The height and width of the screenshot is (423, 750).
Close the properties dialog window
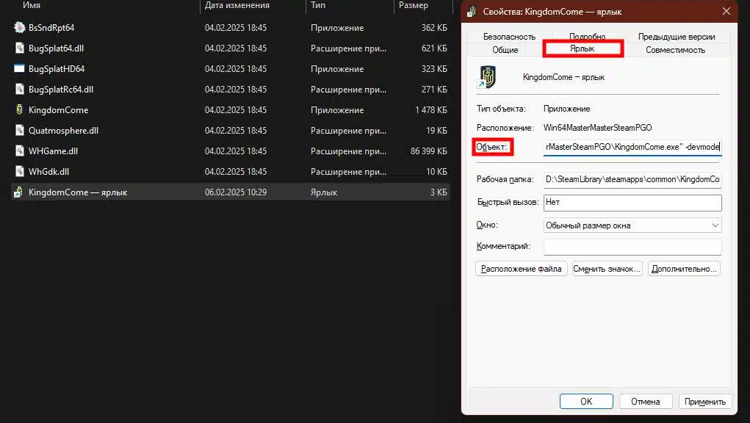(x=726, y=11)
